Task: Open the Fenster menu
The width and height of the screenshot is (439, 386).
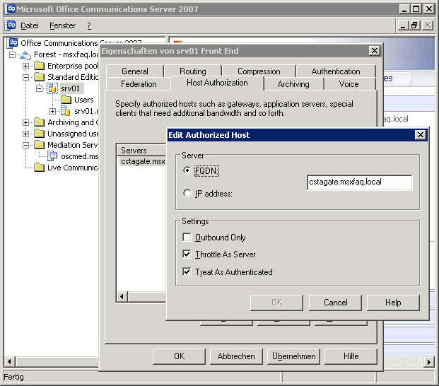Action: pos(63,25)
